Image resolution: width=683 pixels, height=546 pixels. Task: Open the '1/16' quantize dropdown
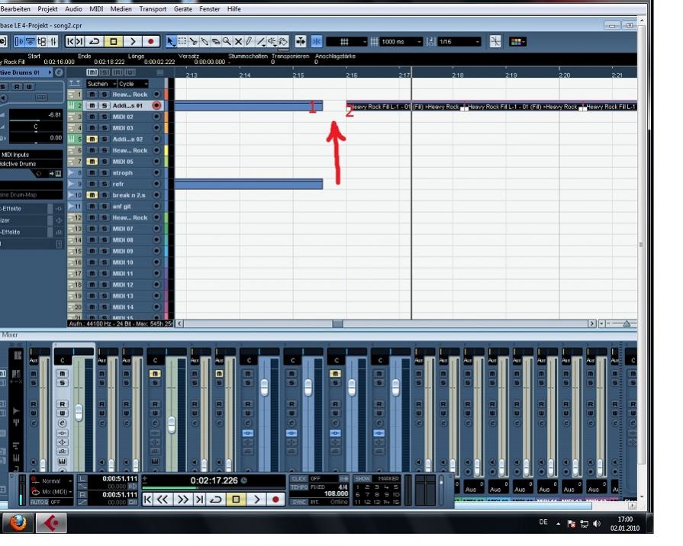[x=459, y=42]
